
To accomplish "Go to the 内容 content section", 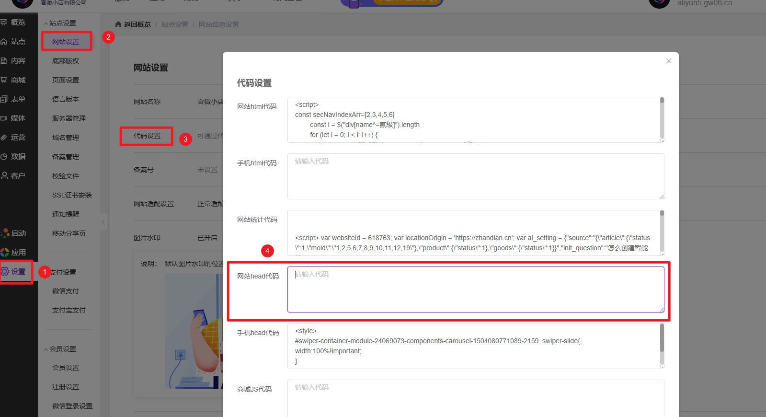I will tap(13, 61).
